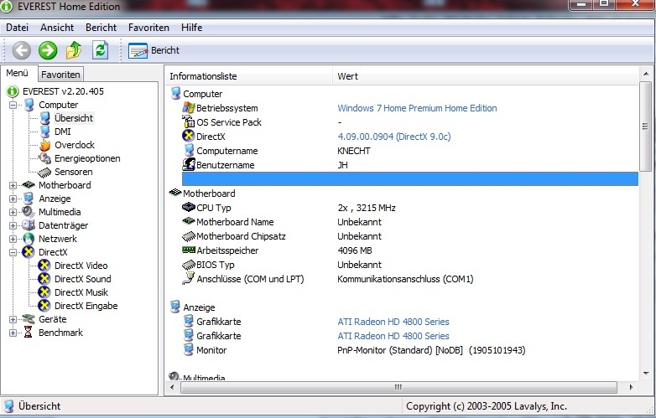Open the Ansicht menu
Screen dimensions: 656x418
coord(57,28)
